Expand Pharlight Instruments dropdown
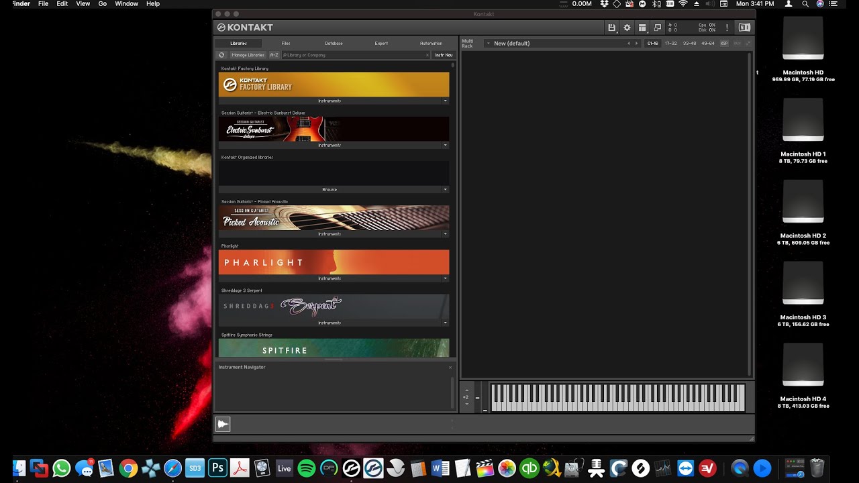 [445, 278]
